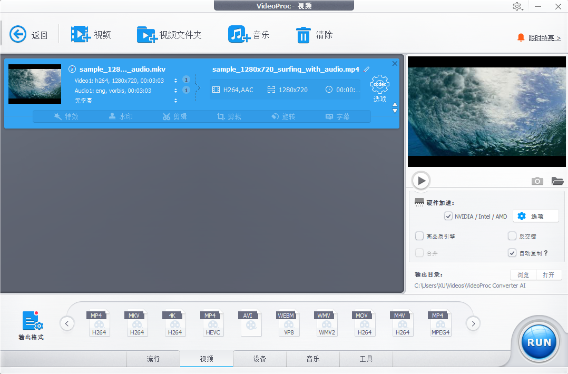The width and height of the screenshot is (568, 374).
Task: Open the codec 选项 settings on the video entry
Action: [379, 87]
